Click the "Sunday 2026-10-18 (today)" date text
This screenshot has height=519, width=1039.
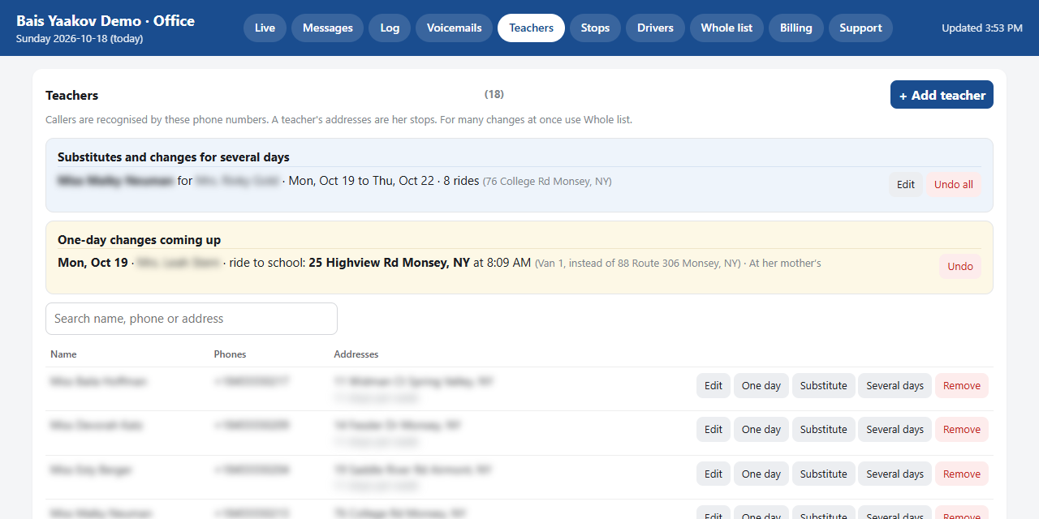80,38
